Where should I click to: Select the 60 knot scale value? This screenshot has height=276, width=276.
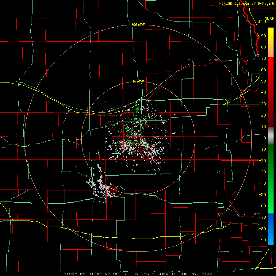click(x=263, y=70)
